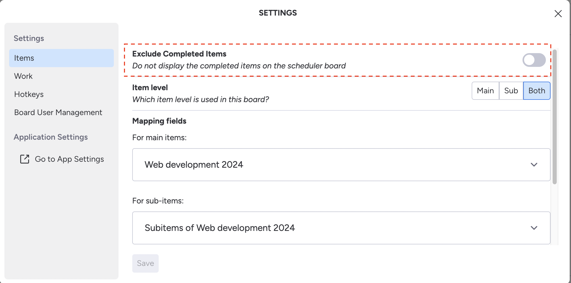571x283 pixels.
Task: Click the Mapping fields heading
Action: click(159, 121)
